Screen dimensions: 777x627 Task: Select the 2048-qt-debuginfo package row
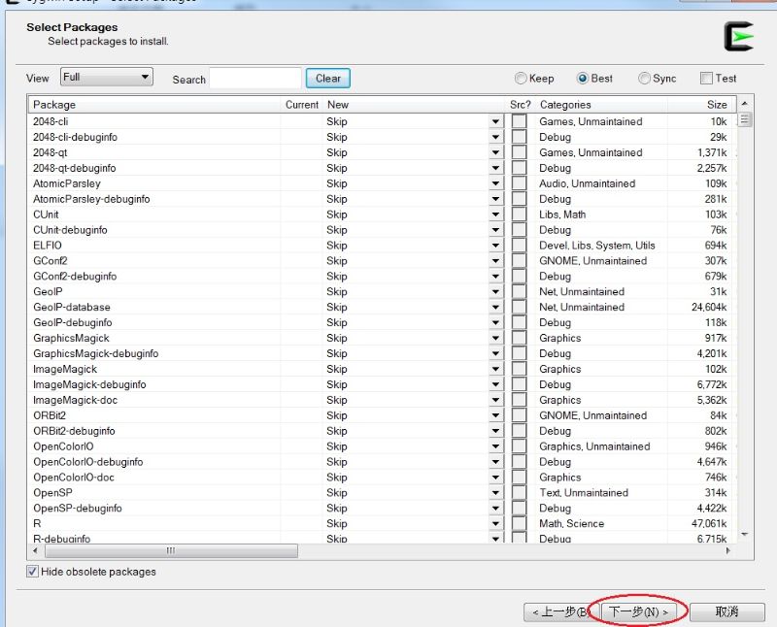click(x=382, y=168)
